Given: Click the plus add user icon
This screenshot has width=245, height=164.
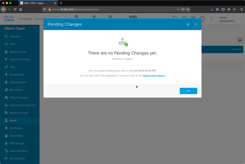Looking at the screenshot, I should (x=240, y=40).
